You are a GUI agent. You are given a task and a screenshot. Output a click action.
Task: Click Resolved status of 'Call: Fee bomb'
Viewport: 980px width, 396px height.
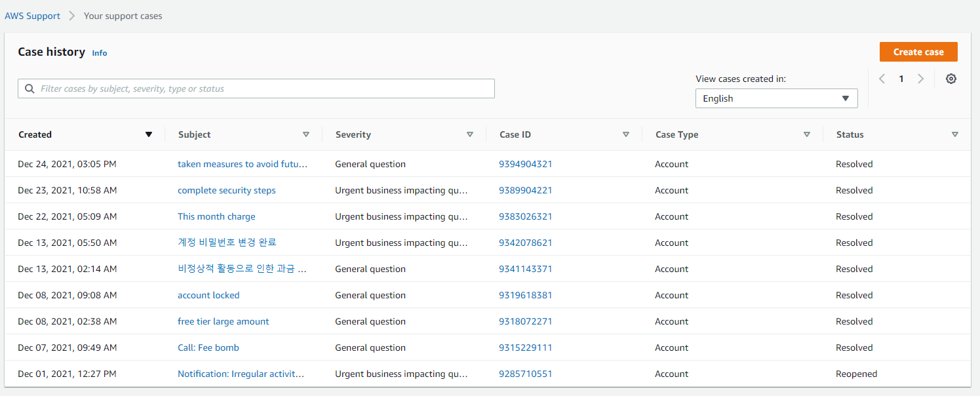pos(854,347)
